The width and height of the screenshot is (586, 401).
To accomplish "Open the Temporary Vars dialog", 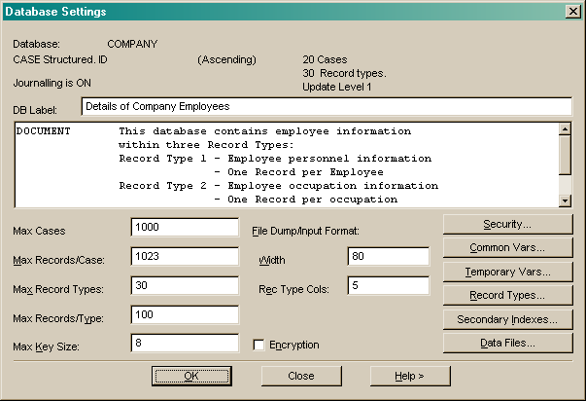I will pyautogui.click(x=507, y=272).
